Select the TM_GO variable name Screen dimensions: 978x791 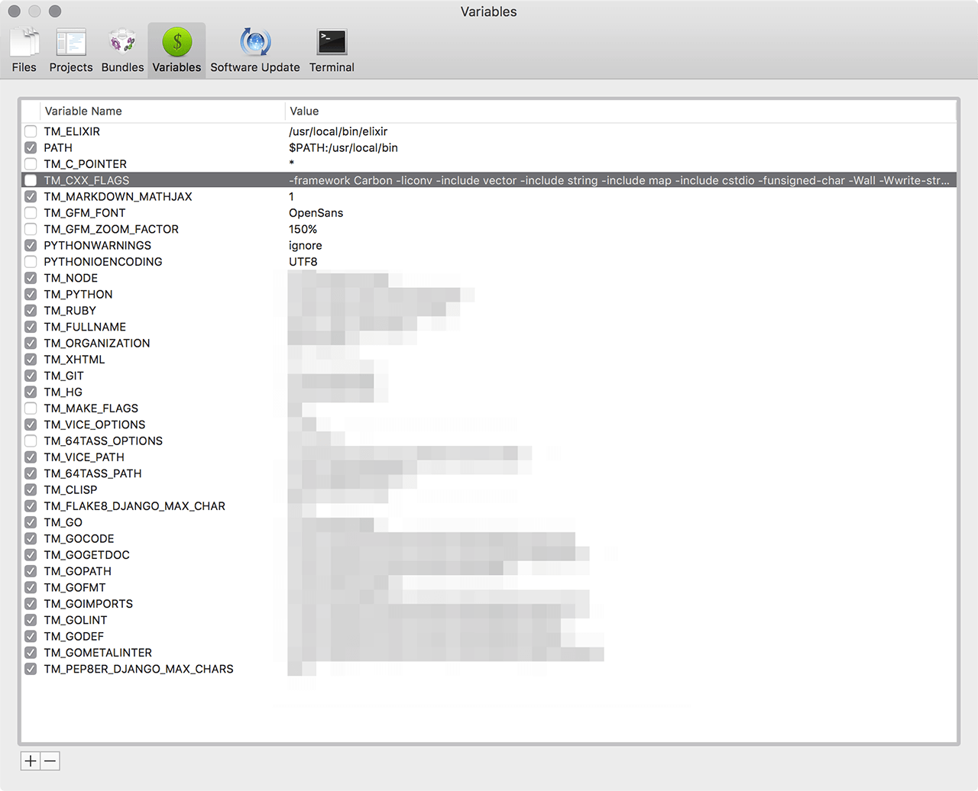tap(63, 522)
